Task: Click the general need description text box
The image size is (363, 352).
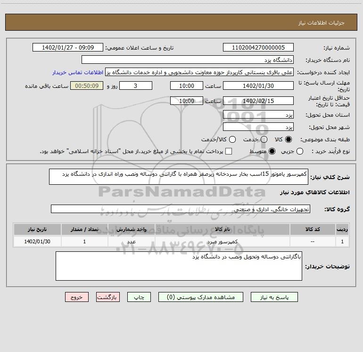Action: [x=179, y=177]
